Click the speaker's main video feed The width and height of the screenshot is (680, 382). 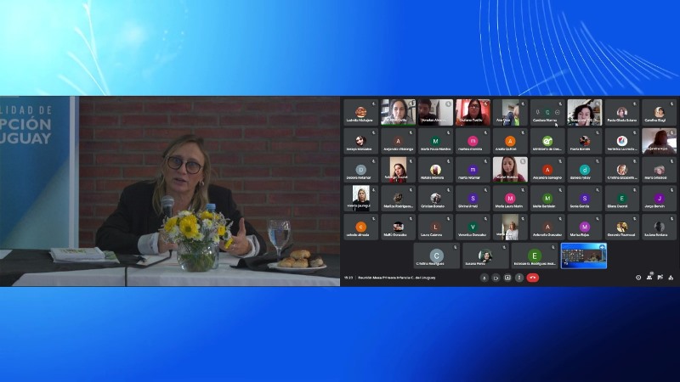coord(170,191)
